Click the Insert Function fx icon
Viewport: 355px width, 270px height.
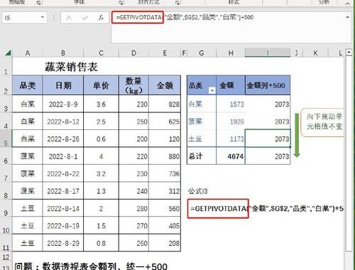tap(101, 18)
